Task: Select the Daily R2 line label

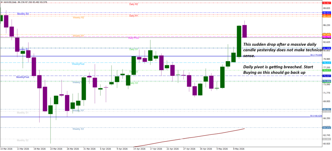Action: pyautogui.click(x=134, y=4)
